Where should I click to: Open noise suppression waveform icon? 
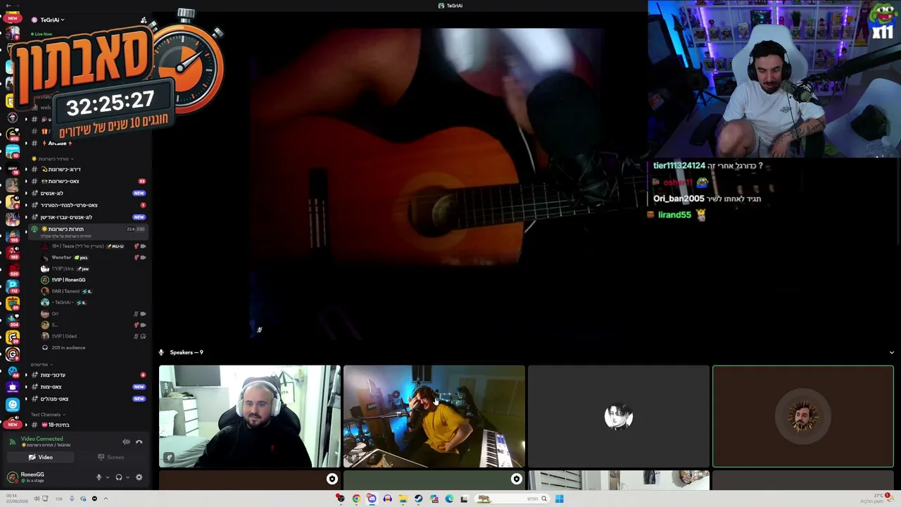[x=126, y=442]
